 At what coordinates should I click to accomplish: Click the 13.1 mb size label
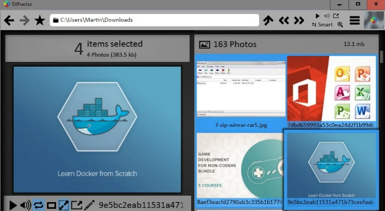[x=354, y=44]
